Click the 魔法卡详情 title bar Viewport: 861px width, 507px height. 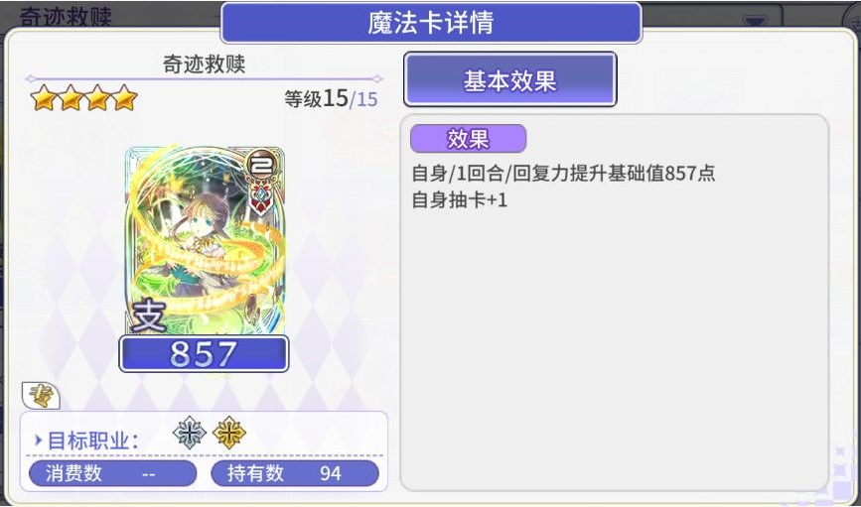click(431, 24)
